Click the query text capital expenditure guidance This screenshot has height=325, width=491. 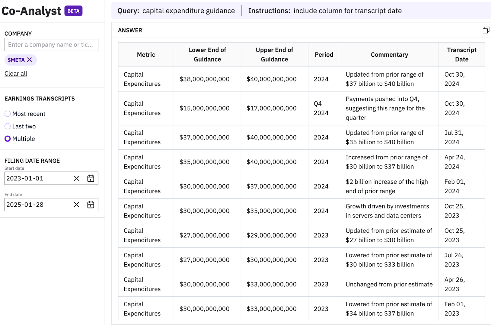click(188, 11)
